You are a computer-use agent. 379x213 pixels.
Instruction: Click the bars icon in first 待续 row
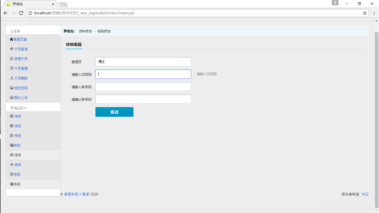click(12, 116)
